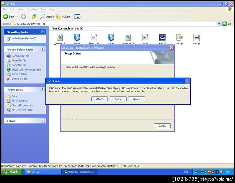Expand the address bar dropdown arrow

pos(219,24)
